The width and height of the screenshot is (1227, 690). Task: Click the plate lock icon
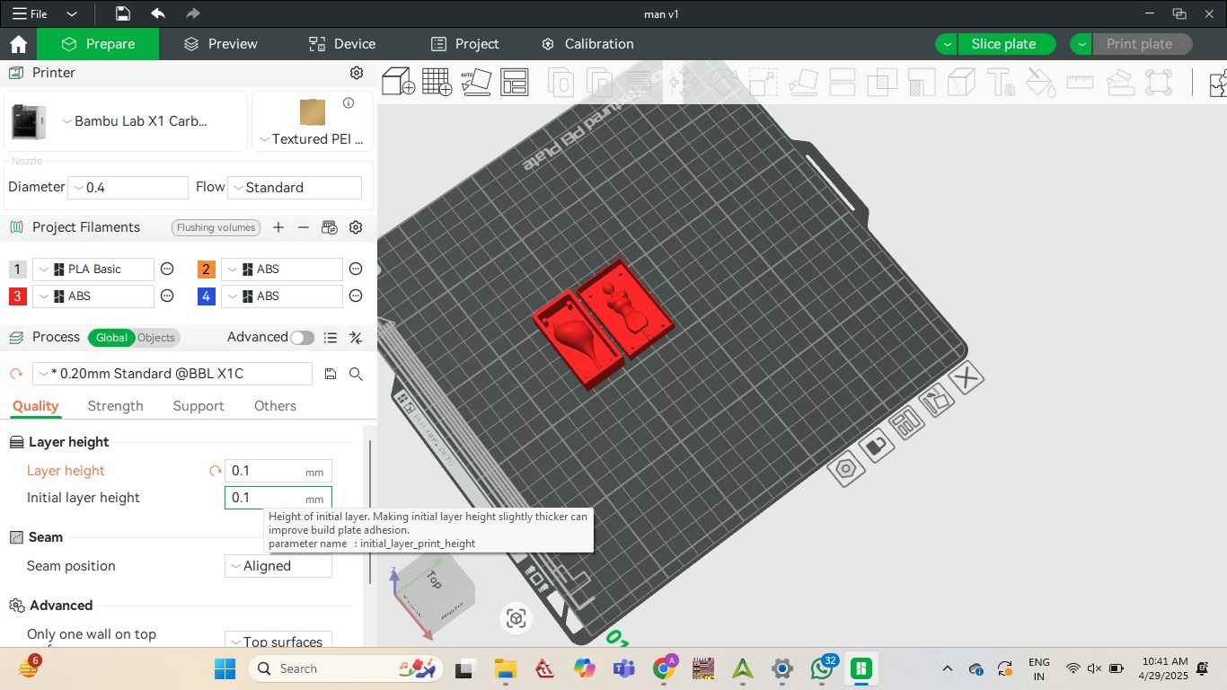click(876, 446)
